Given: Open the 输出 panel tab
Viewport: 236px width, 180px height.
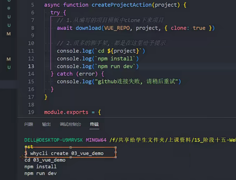Looking at the screenshot, I should coord(46,124).
